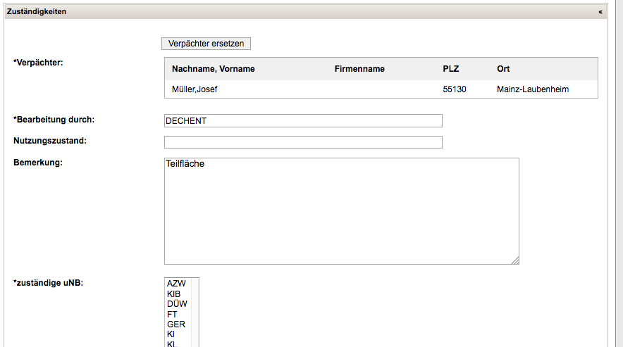The width and height of the screenshot is (623, 347).
Task: Focus the Bearbeitung durch field containing DECHENT
Action: pyautogui.click(x=303, y=121)
